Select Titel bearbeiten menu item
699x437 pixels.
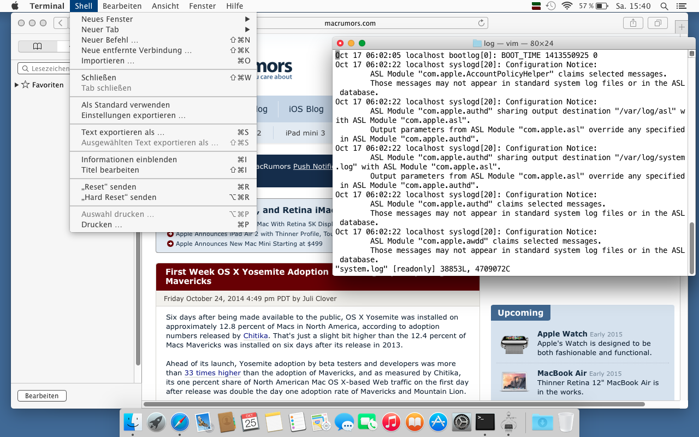click(164, 170)
